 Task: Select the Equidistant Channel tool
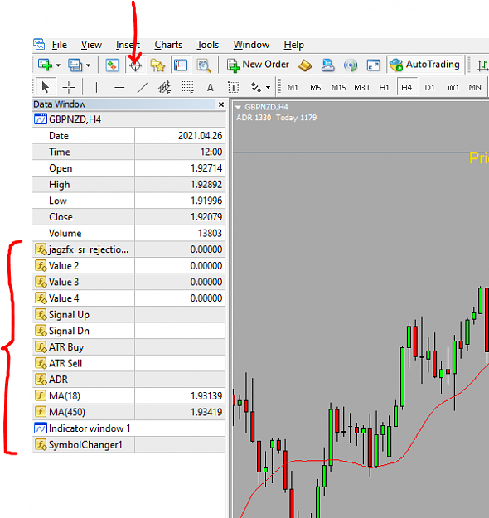(165, 87)
